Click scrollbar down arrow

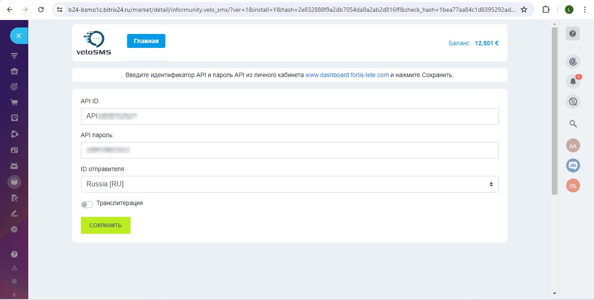pyautogui.click(x=554, y=293)
